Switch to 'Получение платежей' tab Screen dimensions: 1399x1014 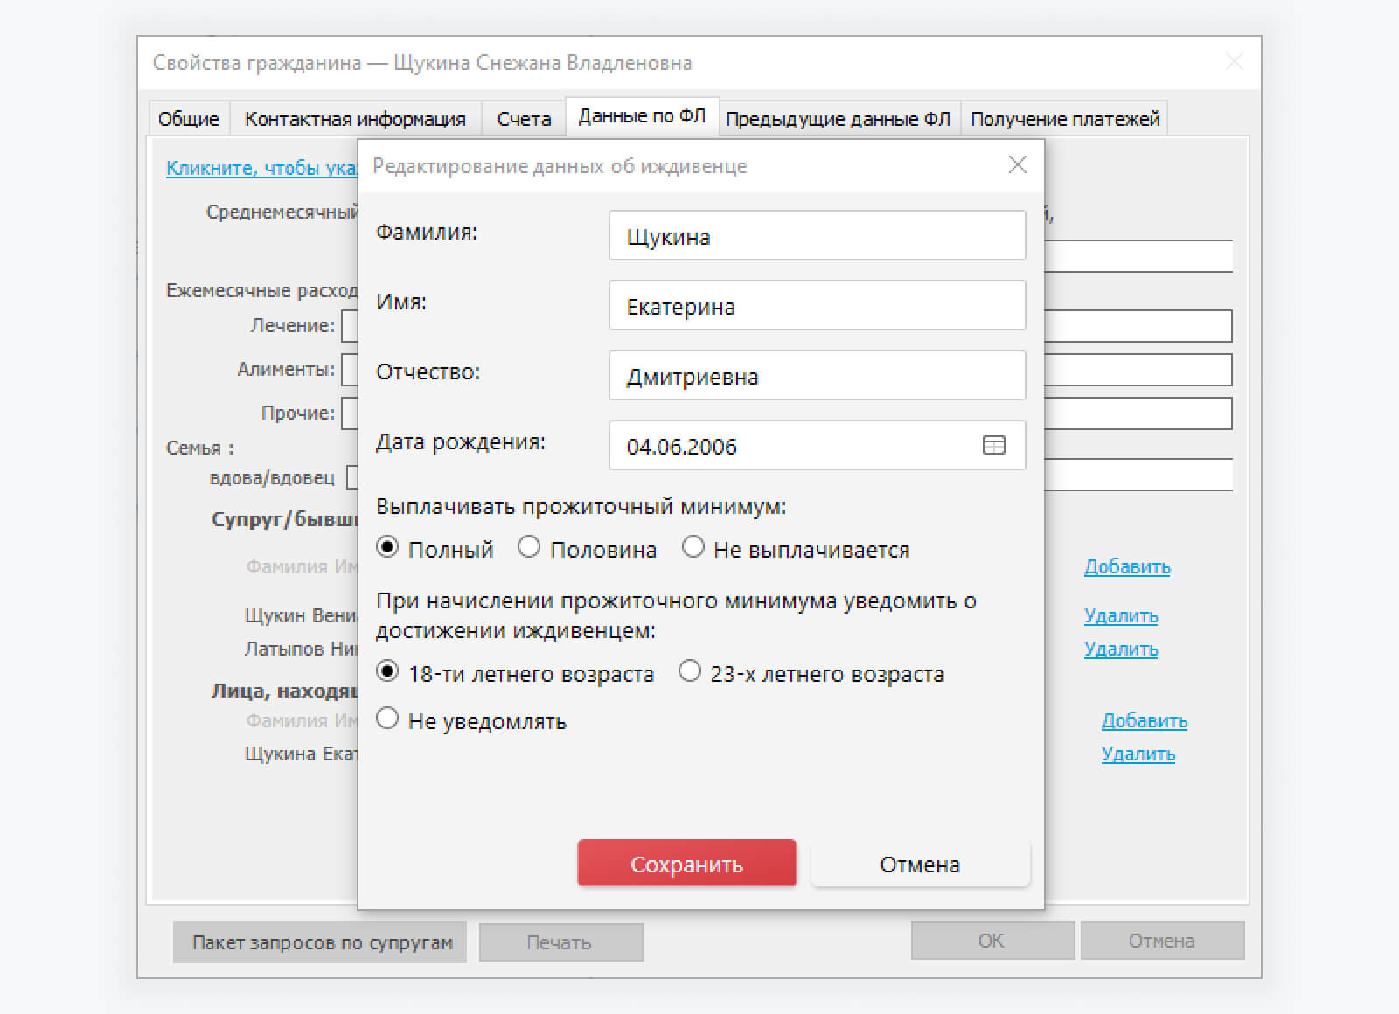[x=1065, y=119]
